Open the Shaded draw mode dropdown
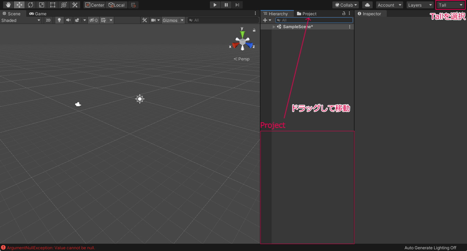 21,20
